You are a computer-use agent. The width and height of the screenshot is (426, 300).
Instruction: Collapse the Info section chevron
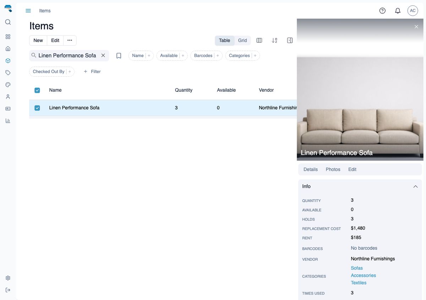click(x=415, y=187)
